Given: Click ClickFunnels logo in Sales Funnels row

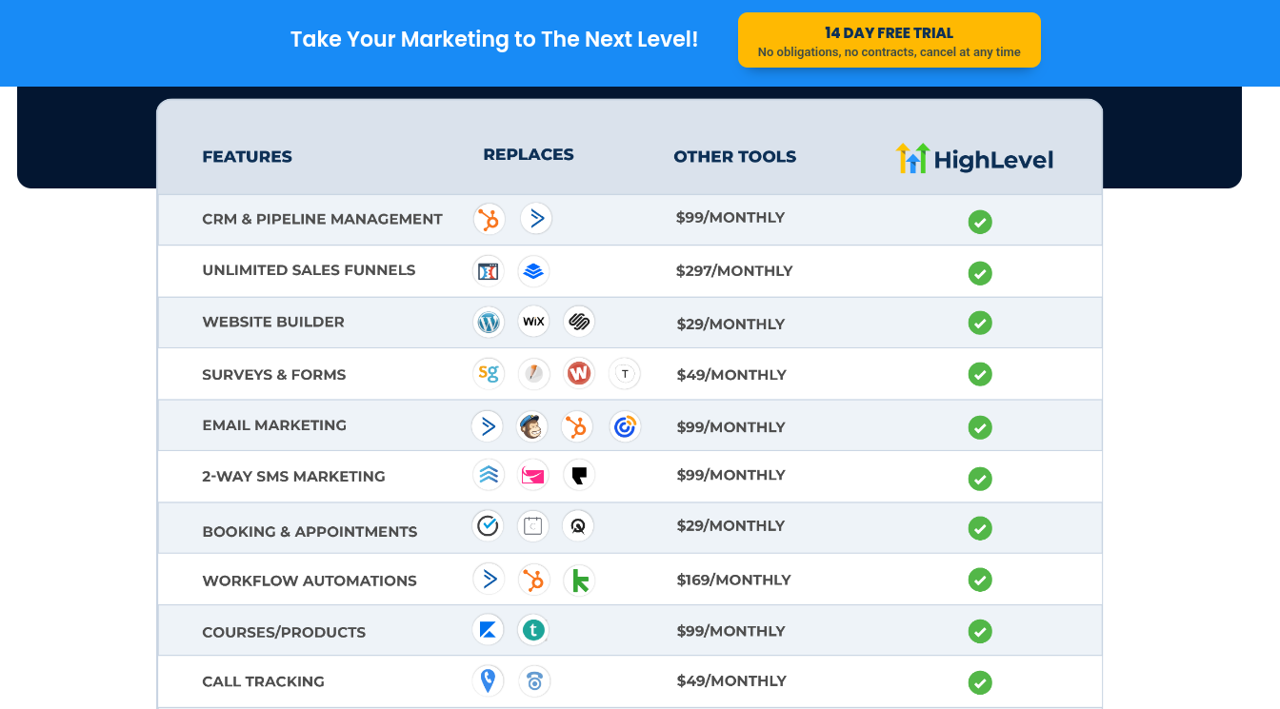Looking at the screenshot, I should (488, 271).
